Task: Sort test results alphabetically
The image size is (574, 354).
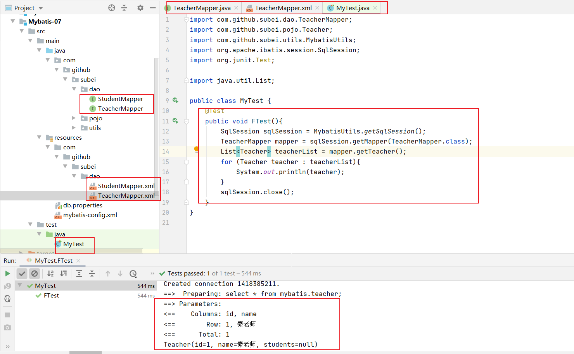Action: click(50, 274)
